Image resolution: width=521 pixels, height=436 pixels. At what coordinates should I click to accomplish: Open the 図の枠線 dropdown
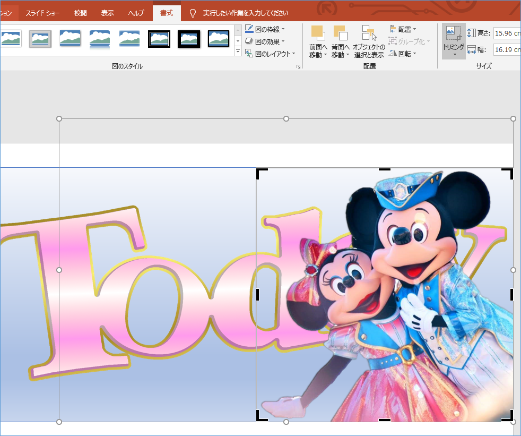click(265, 29)
